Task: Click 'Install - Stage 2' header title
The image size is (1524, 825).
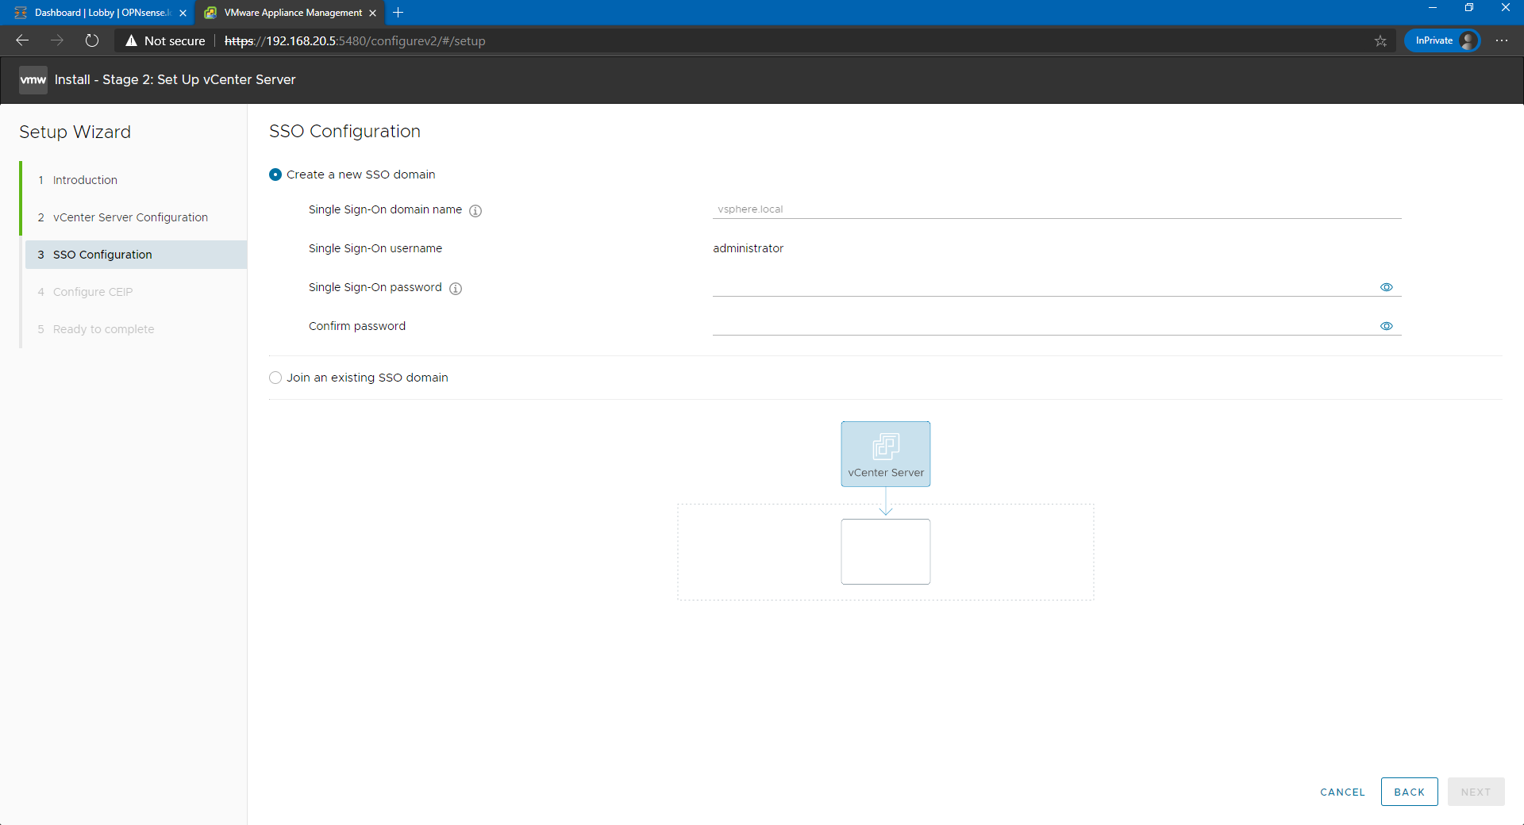Action: pos(175,79)
